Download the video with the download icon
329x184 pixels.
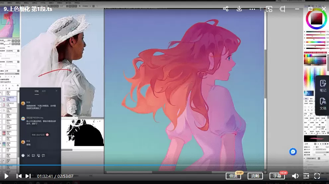pos(239,9)
